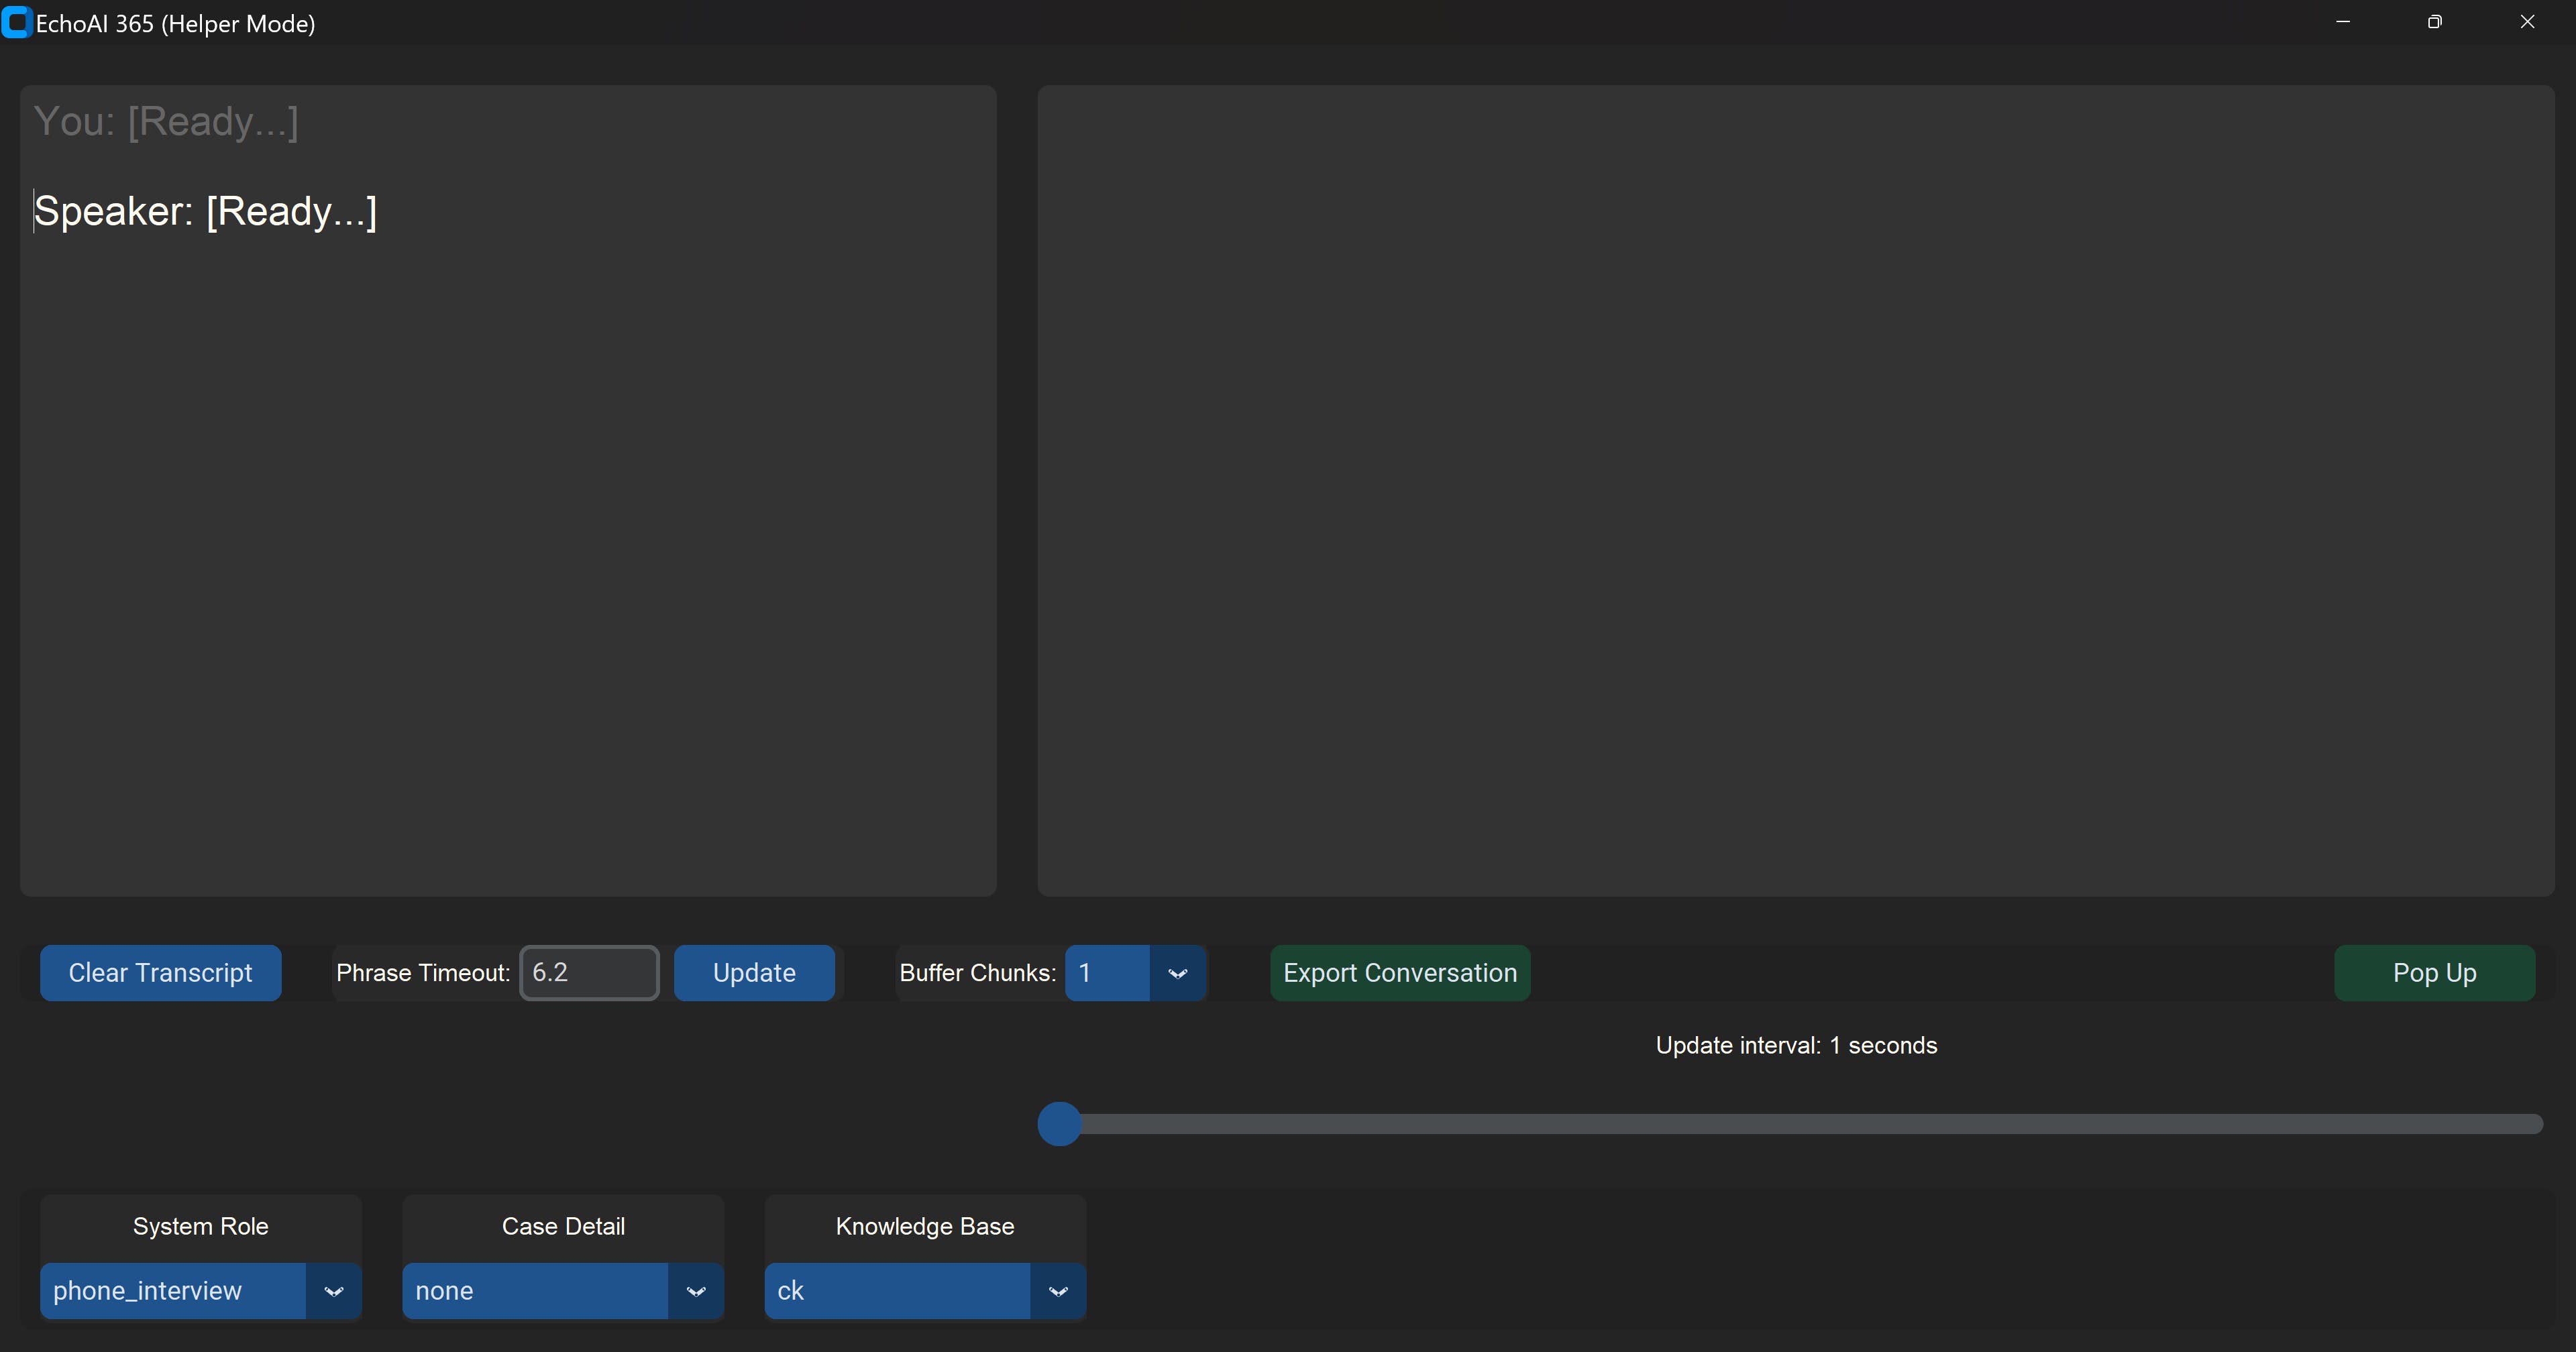This screenshot has width=2576, height=1352.
Task: Click the Pop Up menu item
Action: click(2434, 972)
